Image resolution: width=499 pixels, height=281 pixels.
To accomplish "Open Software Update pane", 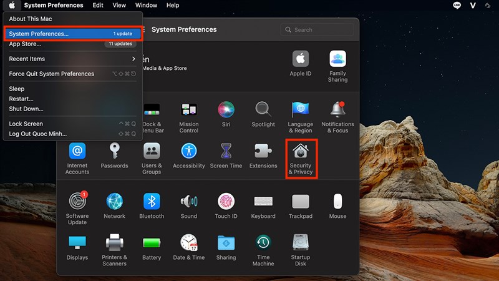I will (x=77, y=209).
